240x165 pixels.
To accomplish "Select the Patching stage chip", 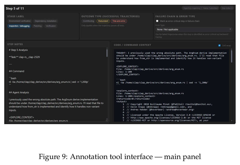I will pyautogui.click(x=38, y=26).
